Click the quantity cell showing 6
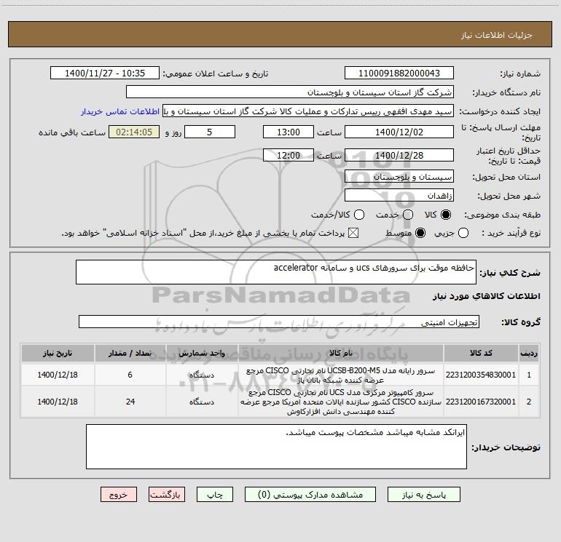This screenshot has width=561, height=542. pyautogui.click(x=130, y=375)
